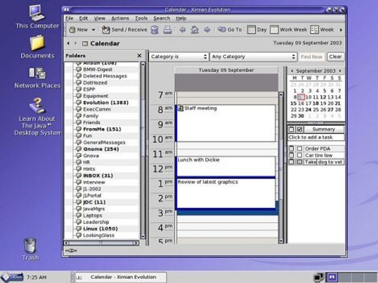Select the LookingGlass folder
Screen dimensions: 378x283
point(98,236)
